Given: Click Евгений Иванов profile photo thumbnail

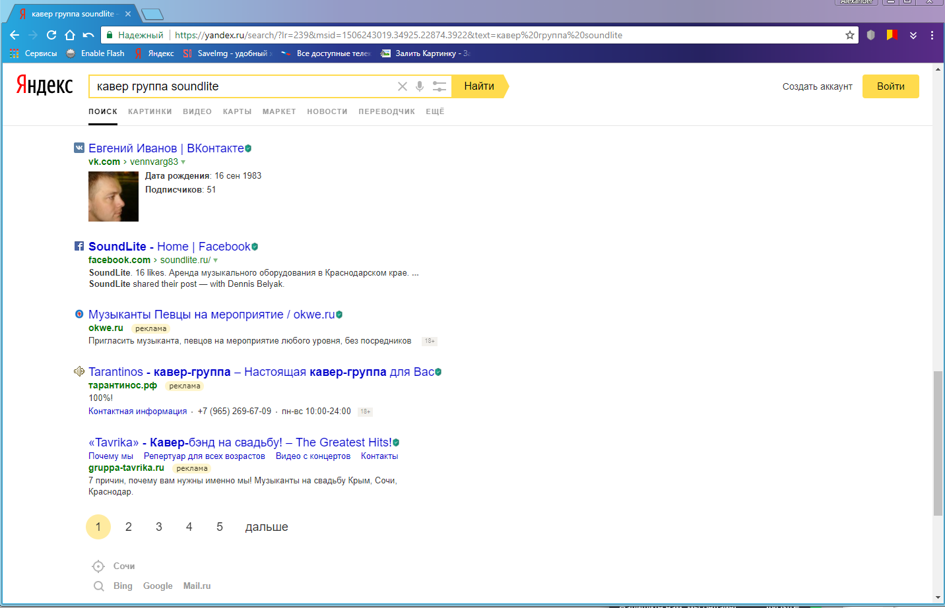Looking at the screenshot, I should [114, 197].
